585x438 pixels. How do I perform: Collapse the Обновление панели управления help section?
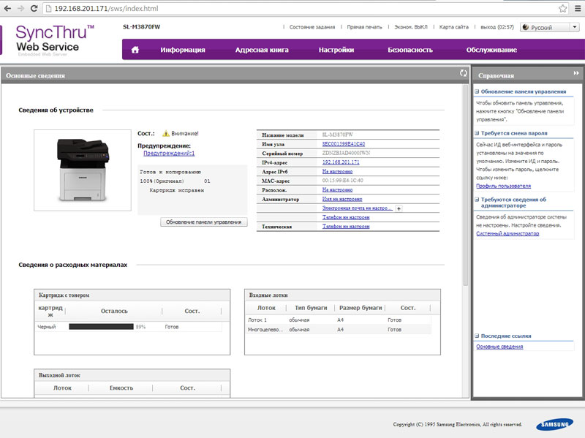coord(477,91)
